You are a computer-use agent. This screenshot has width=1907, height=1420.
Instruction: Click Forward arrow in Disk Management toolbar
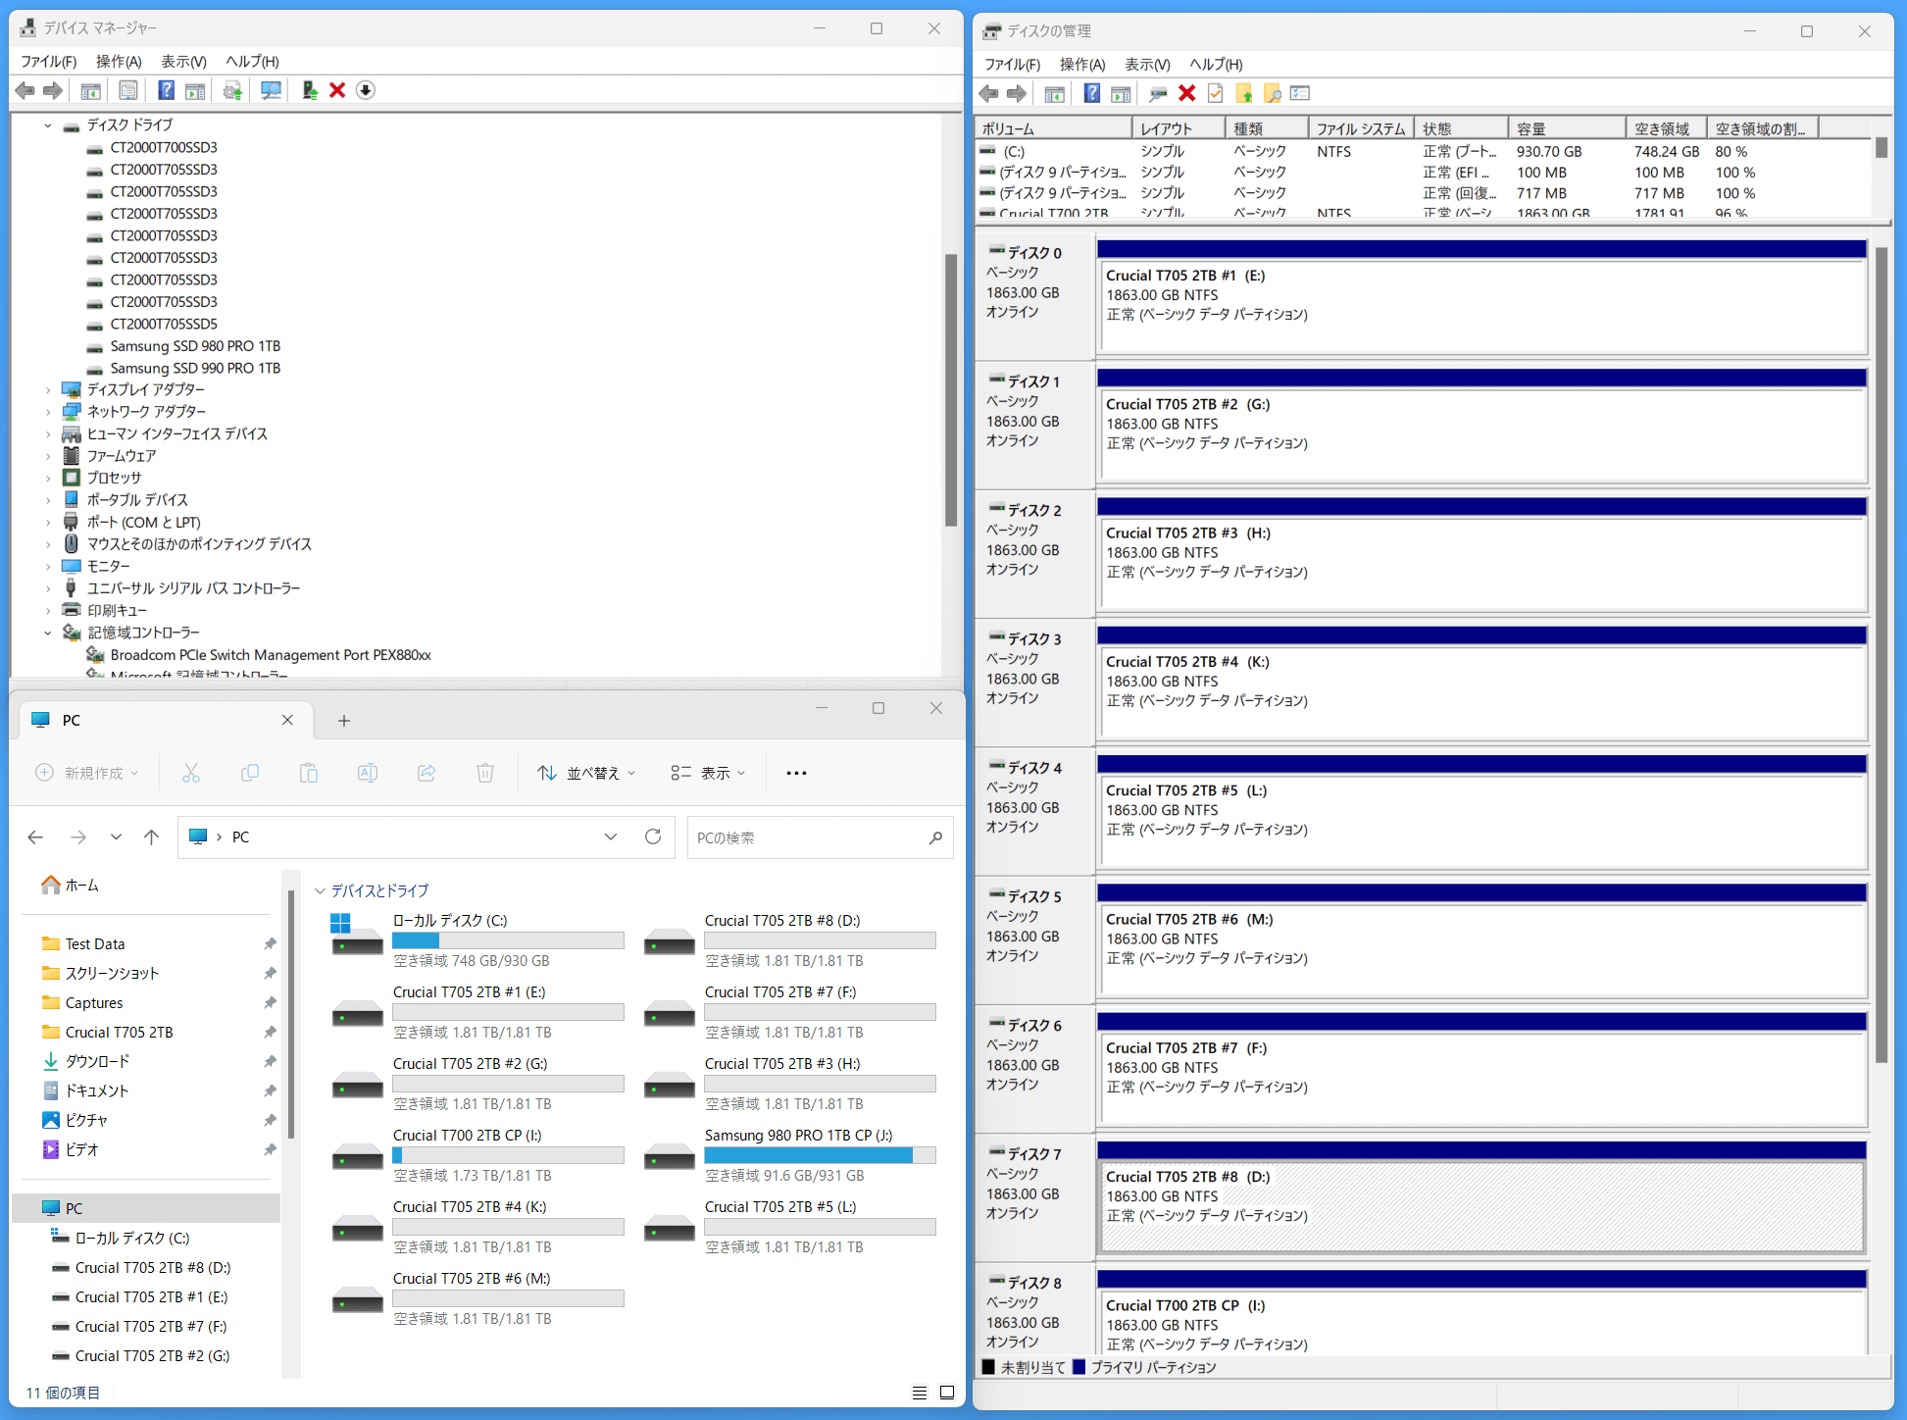(x=1018, y=93)
